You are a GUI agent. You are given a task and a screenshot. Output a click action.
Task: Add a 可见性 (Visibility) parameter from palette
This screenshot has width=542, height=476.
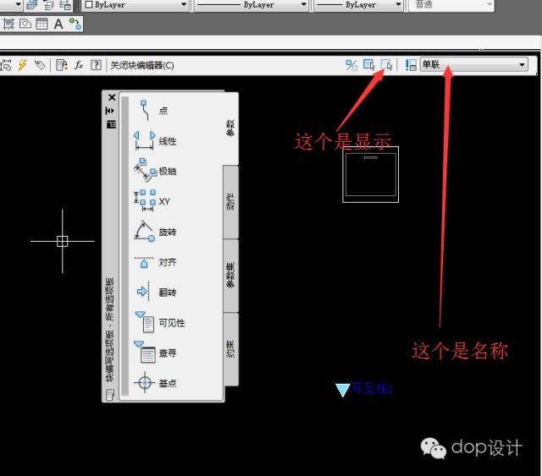pos(158,323)
